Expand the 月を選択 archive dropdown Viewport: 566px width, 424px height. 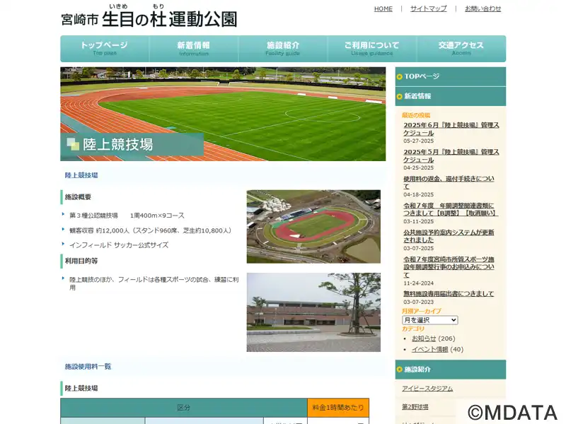click(430, 320)
